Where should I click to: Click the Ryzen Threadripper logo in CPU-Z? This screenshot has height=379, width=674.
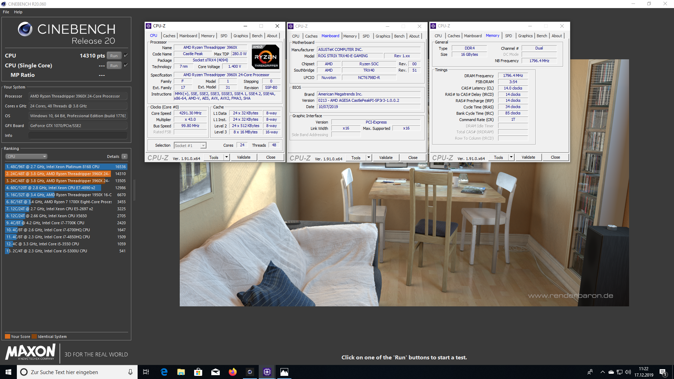pos(266,56)
